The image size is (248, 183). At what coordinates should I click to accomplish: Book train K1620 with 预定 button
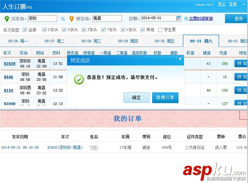tap(241, 63)
